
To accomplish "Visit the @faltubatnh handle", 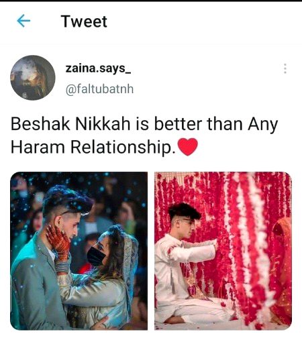I will tap(99, 89).
